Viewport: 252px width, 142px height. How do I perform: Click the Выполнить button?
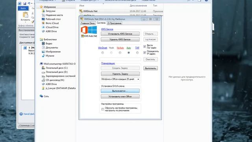(x=150, y=68)
